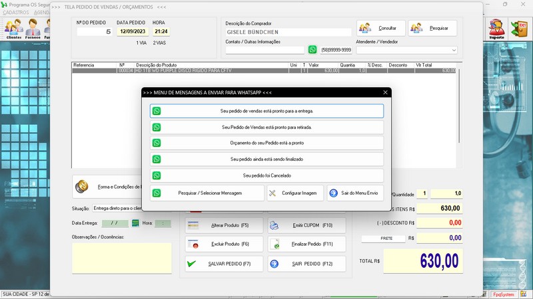The width and height of the screenshot is (533, 299).
Task: Select 'Orçamento do seu Pedido' message
Action: (x=266, y=143)
